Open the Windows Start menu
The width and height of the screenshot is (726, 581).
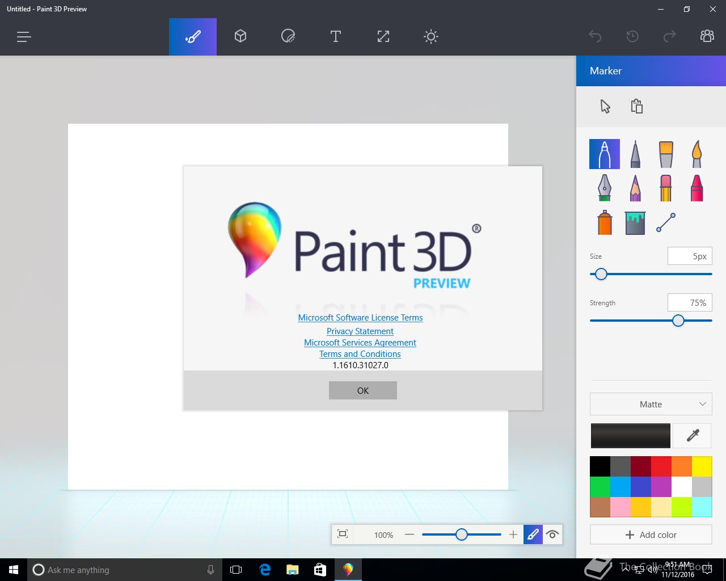pos(14,570)
